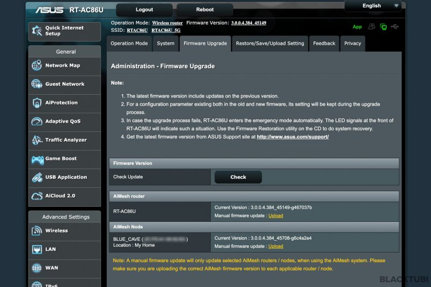
Task: Click the 'Advanced Settings' section heading
Action: pos(66,217)
